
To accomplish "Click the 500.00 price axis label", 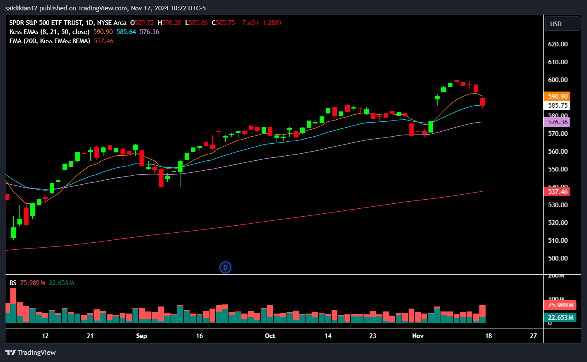I will (558, 258).
